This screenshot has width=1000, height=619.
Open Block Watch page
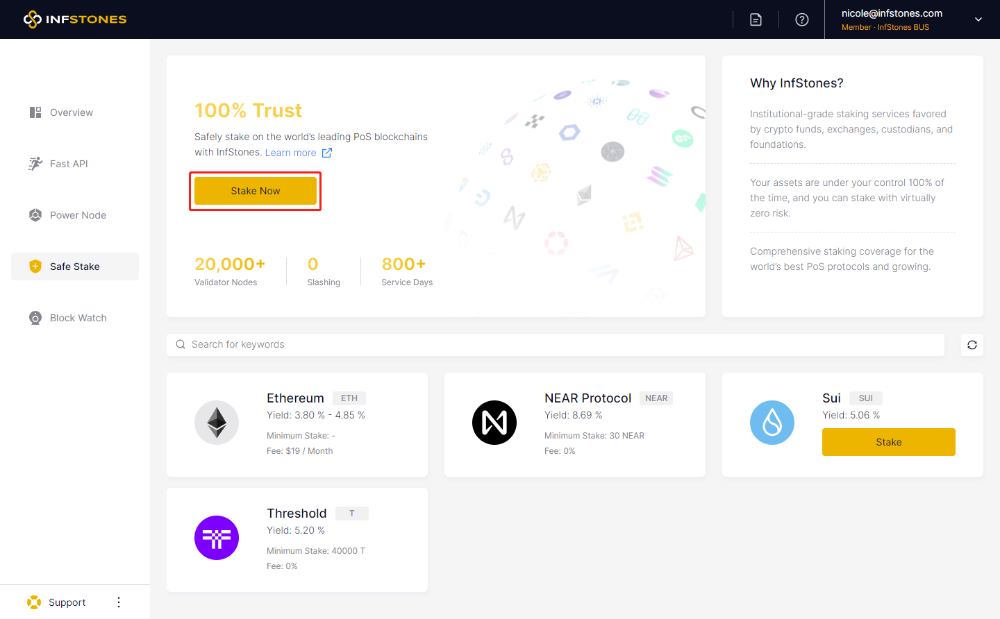(78, 318)
